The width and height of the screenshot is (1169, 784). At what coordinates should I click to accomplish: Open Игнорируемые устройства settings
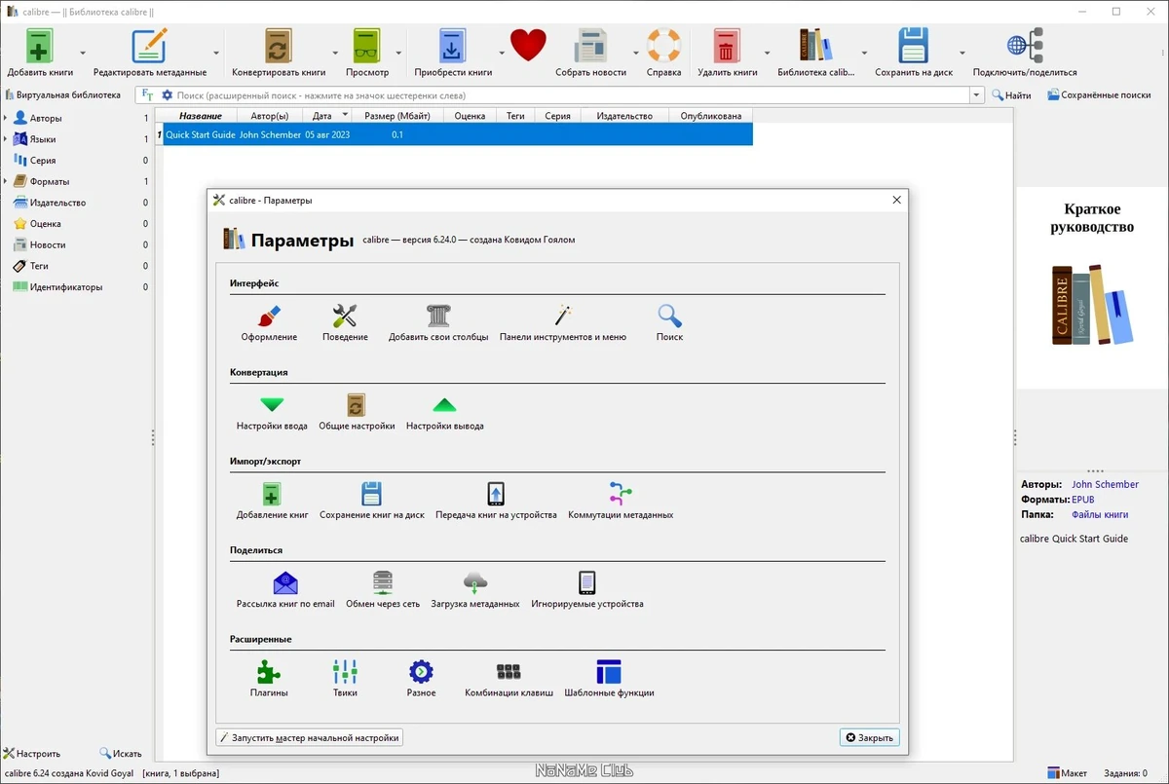point(587,590)
